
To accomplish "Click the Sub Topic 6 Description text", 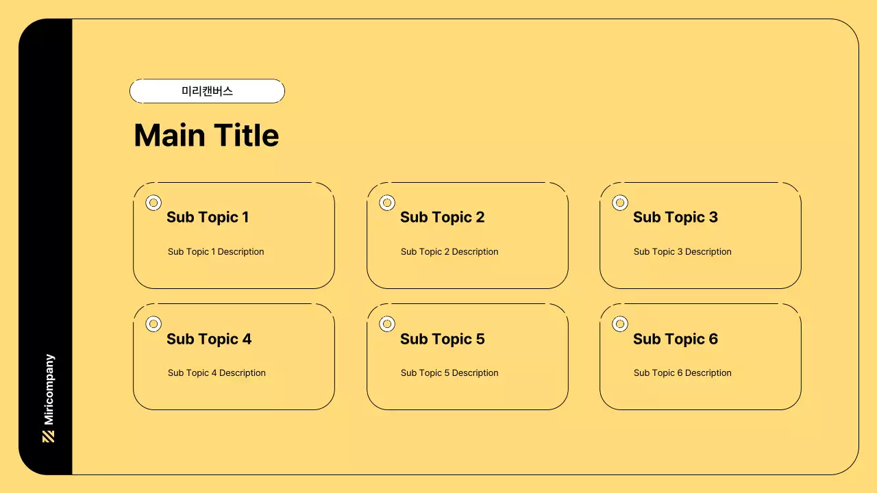I will click(682, 373).
